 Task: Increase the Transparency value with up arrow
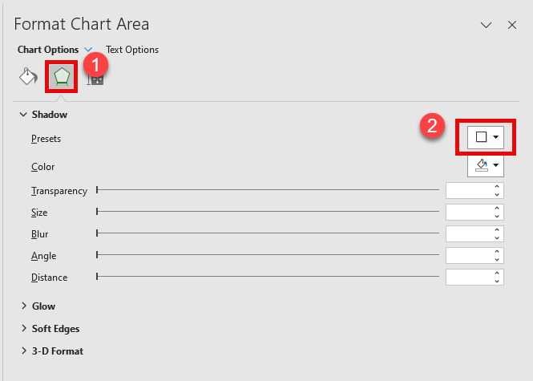coord(497,186)
